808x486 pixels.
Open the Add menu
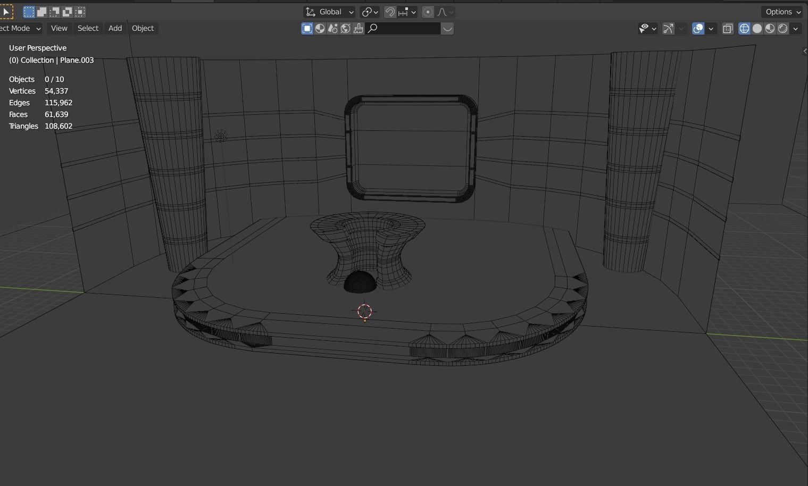tap(115, 28)
